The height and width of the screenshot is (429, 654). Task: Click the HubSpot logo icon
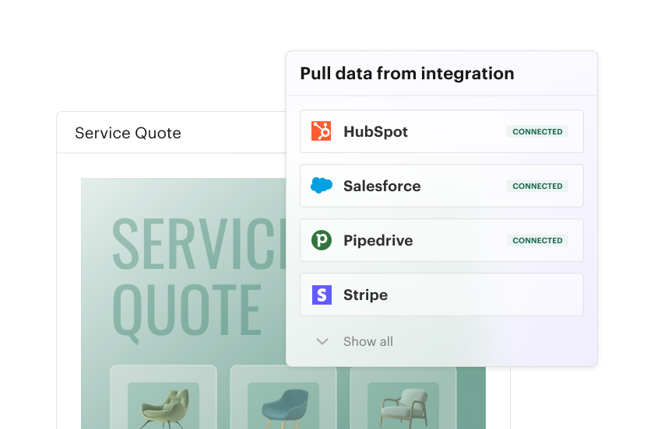(321, 131)
